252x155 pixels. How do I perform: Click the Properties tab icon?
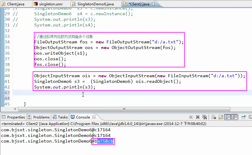pos(4,117)
